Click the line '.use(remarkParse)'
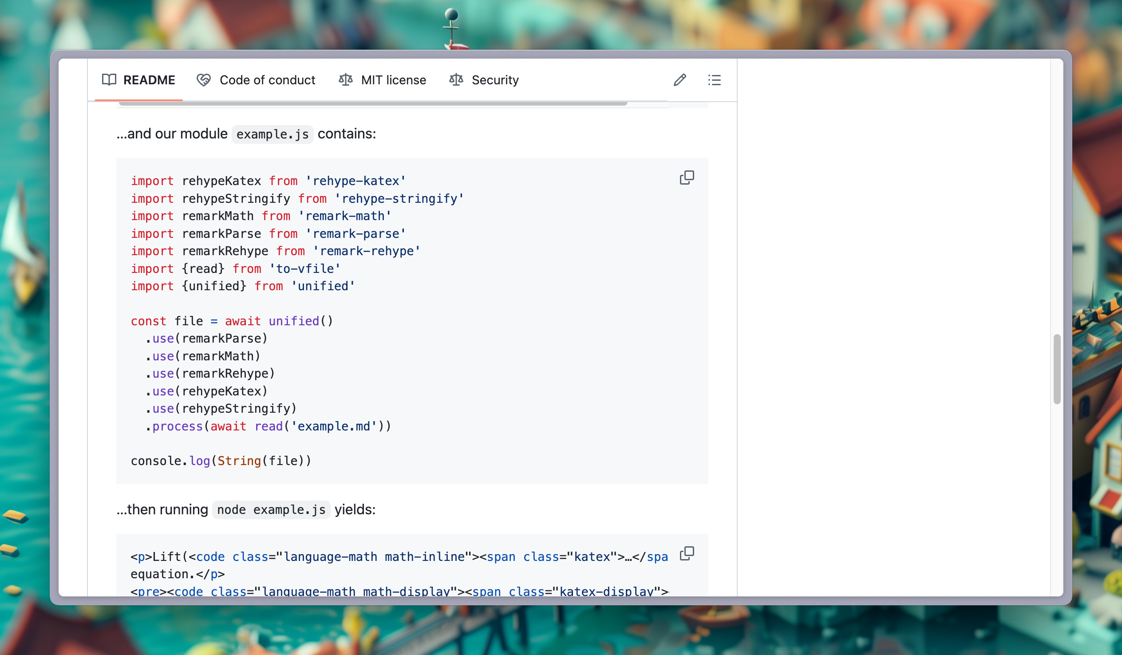 tap(206, 339)
